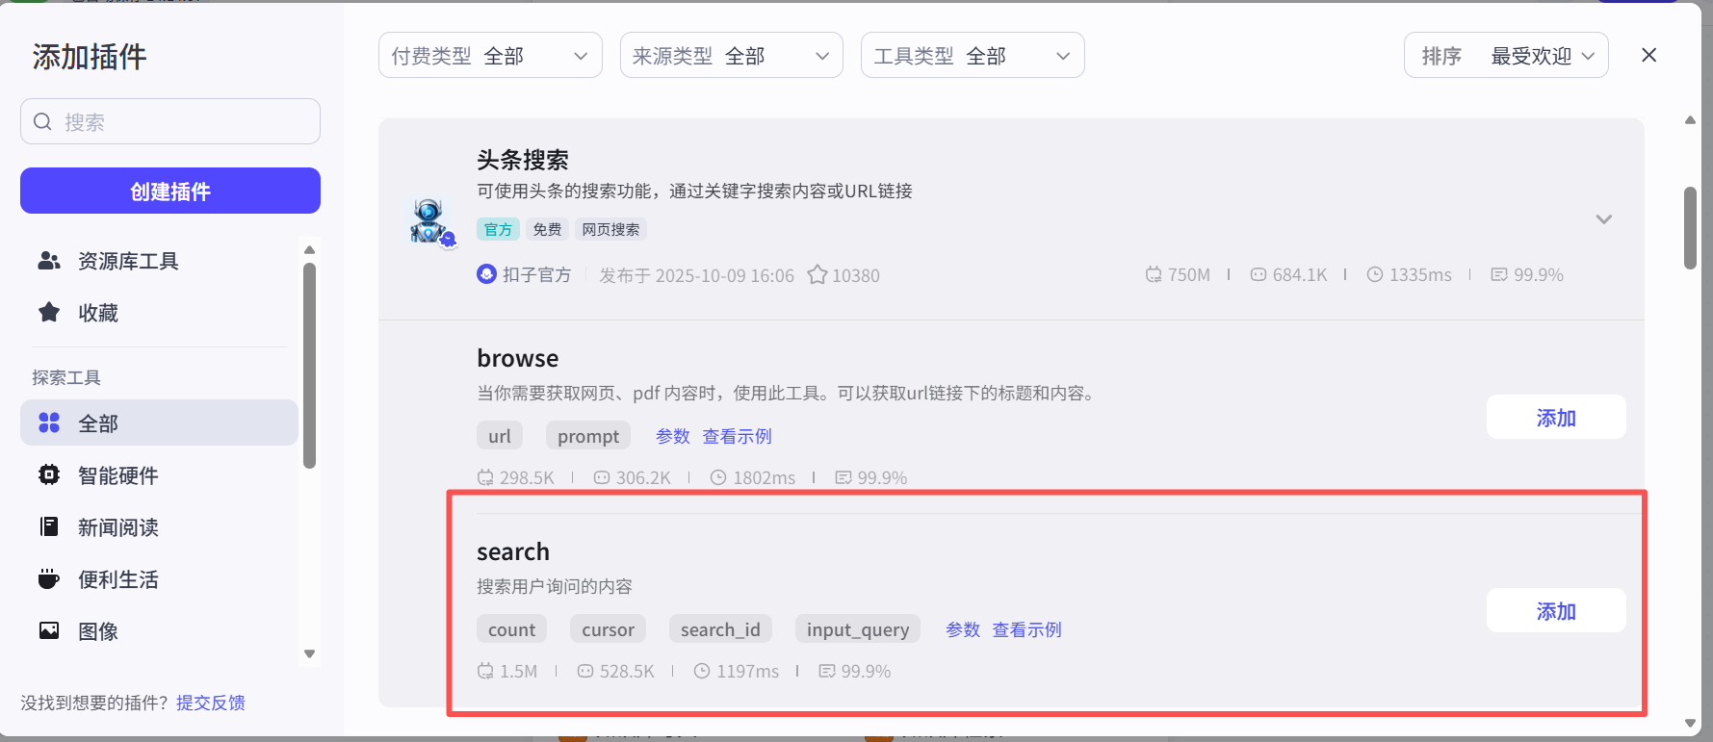Image resolution: width=1713 pixels, height=742 pixels.
Task: Select 收藏 in sidebar
Action: tap(159, 313)
